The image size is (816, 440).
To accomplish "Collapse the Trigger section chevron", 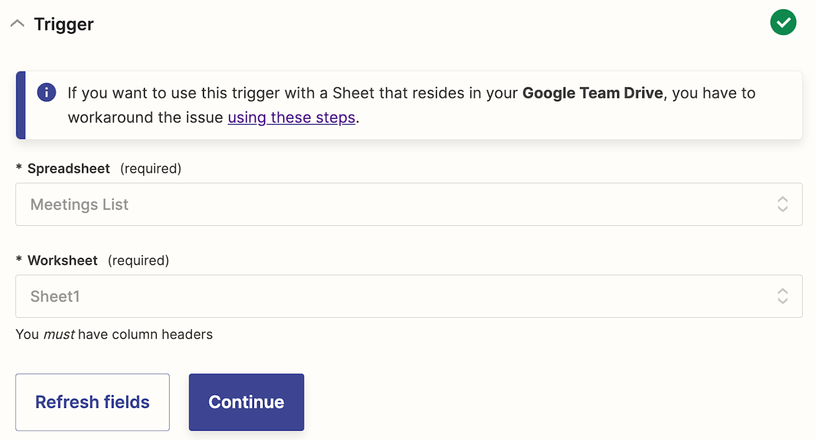I will tap(17, 24).
